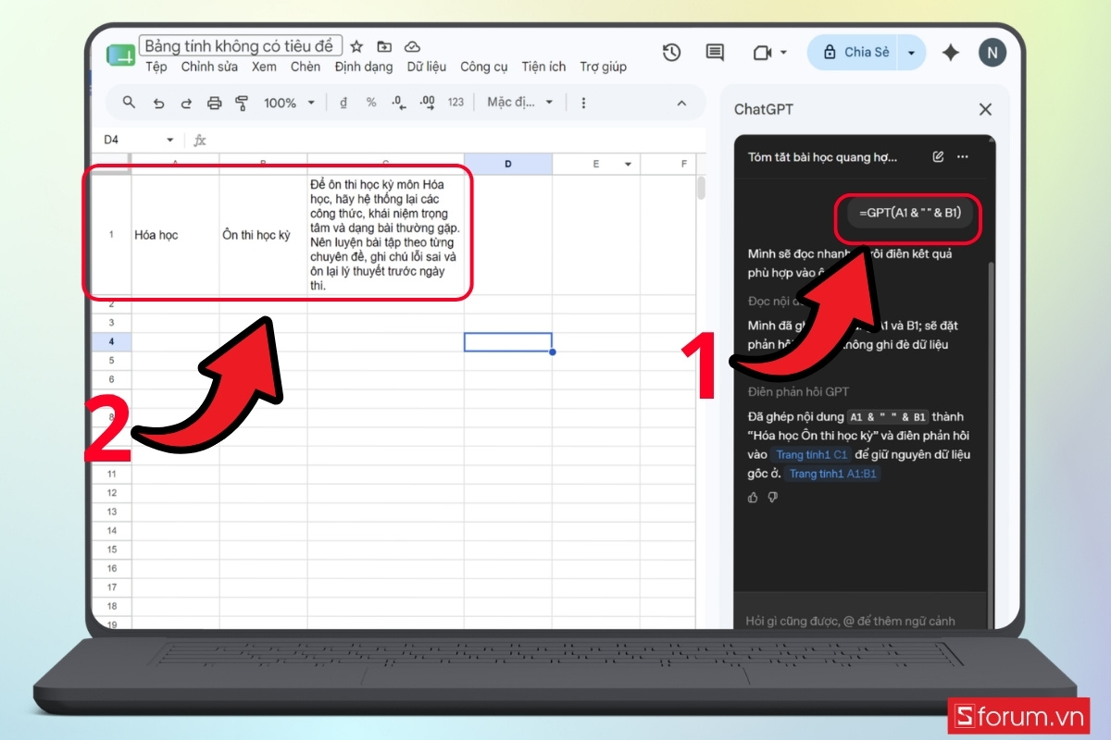Image resolution: width=1111 pixels, height=740 pixels.
Task: Open the 123 number formats menu
Action: click(x=456, y=103)
